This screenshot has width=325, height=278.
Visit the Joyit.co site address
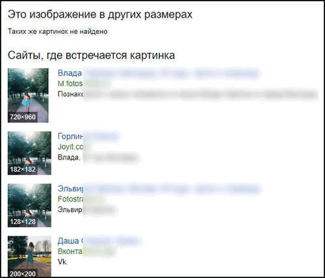point(71,147)
